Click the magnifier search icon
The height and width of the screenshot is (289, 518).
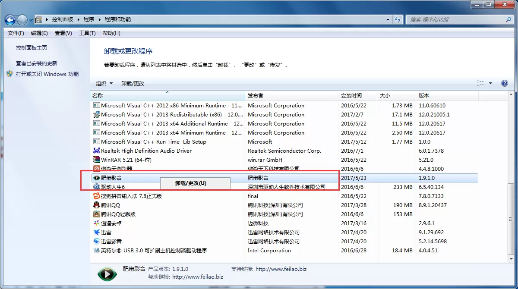click(x=509, y=19)
